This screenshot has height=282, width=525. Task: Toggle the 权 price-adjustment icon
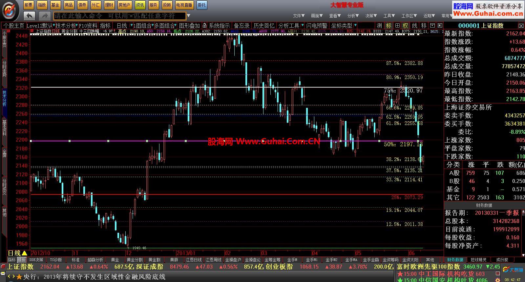(406, 25)
